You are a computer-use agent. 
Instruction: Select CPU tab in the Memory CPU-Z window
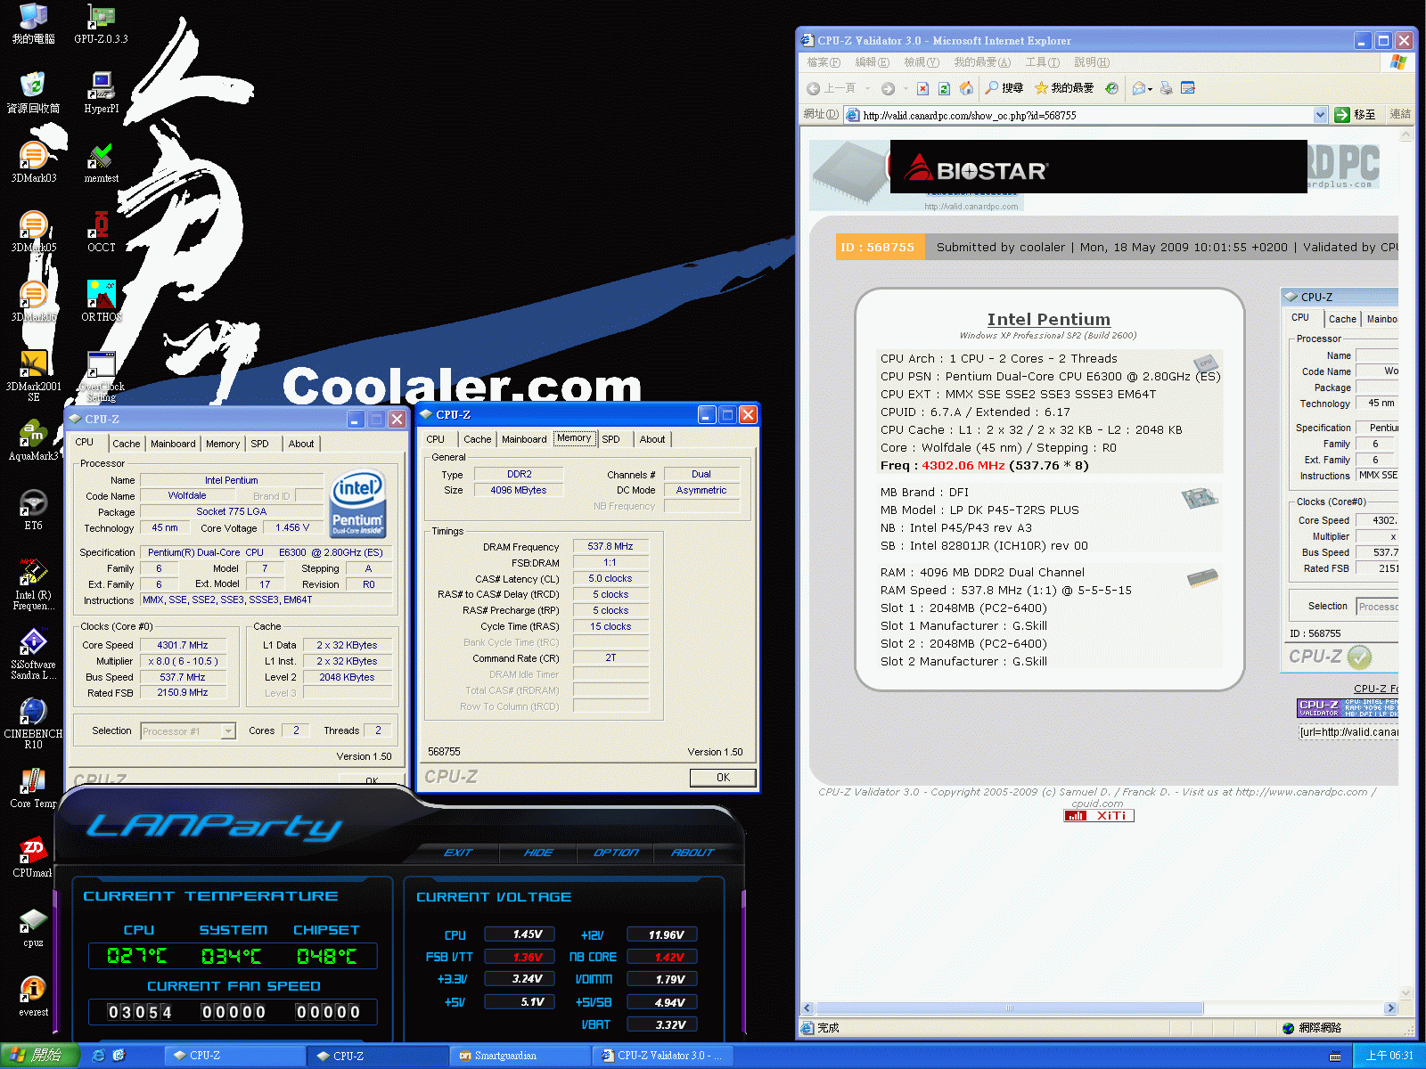[435, 439]
